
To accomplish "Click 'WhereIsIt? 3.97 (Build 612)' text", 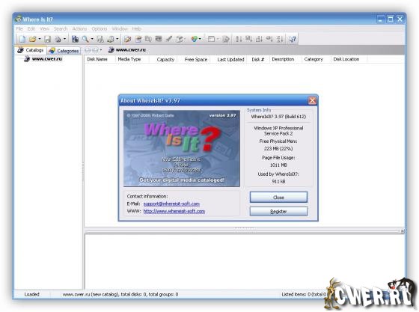I will (x=278, y=117).
